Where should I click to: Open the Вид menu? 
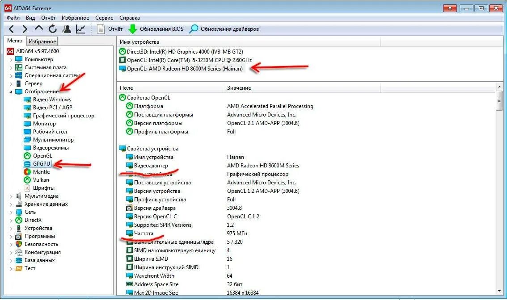tap(30, 18)
